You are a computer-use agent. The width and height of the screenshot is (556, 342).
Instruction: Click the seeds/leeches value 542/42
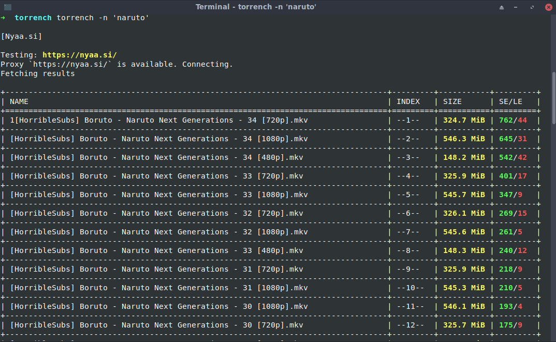coord(513,157)
